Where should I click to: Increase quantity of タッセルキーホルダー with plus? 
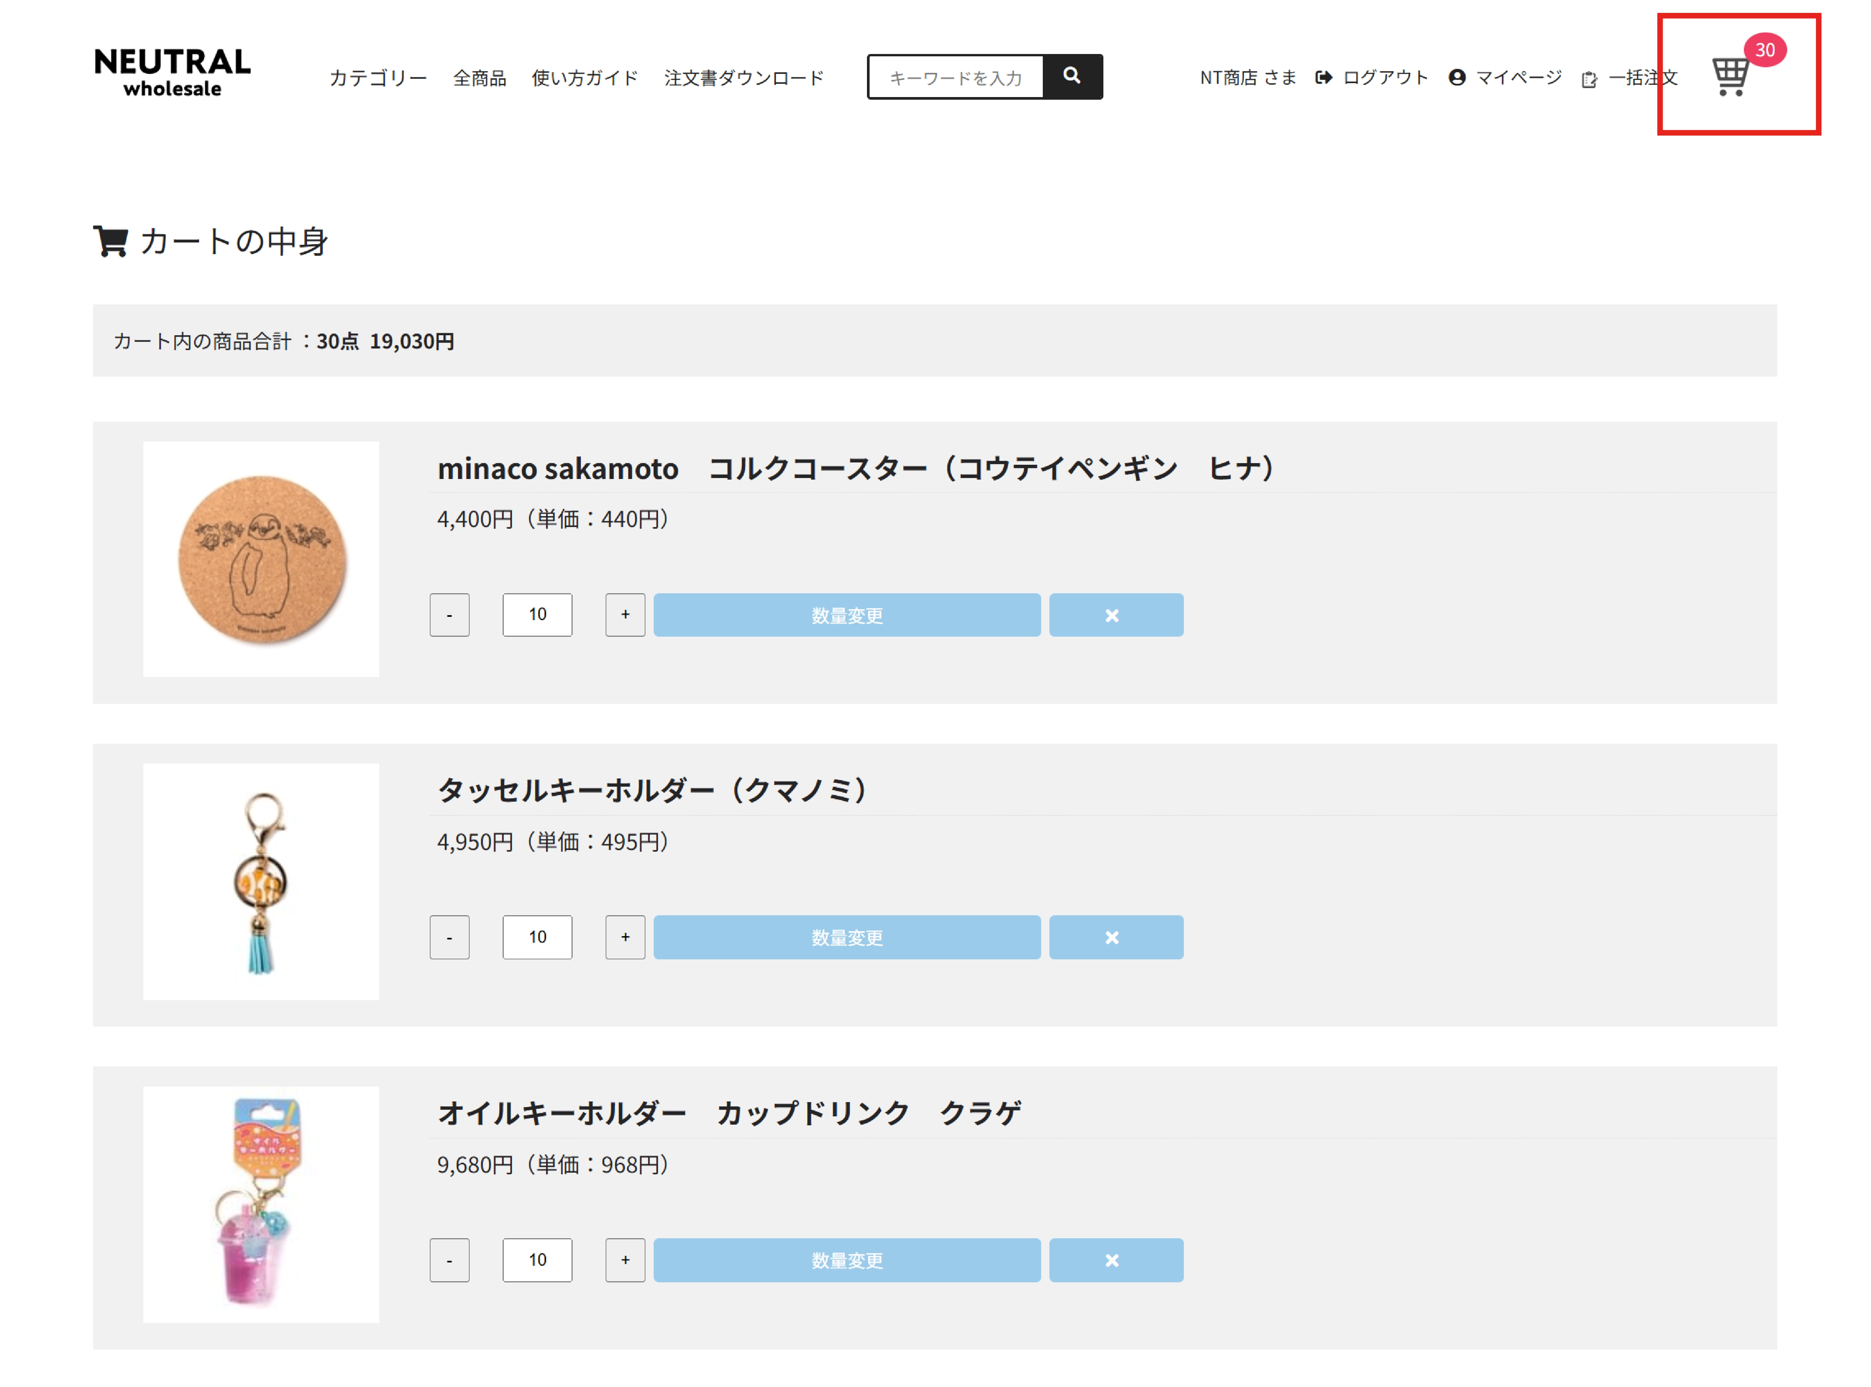[x=625, y=937]
